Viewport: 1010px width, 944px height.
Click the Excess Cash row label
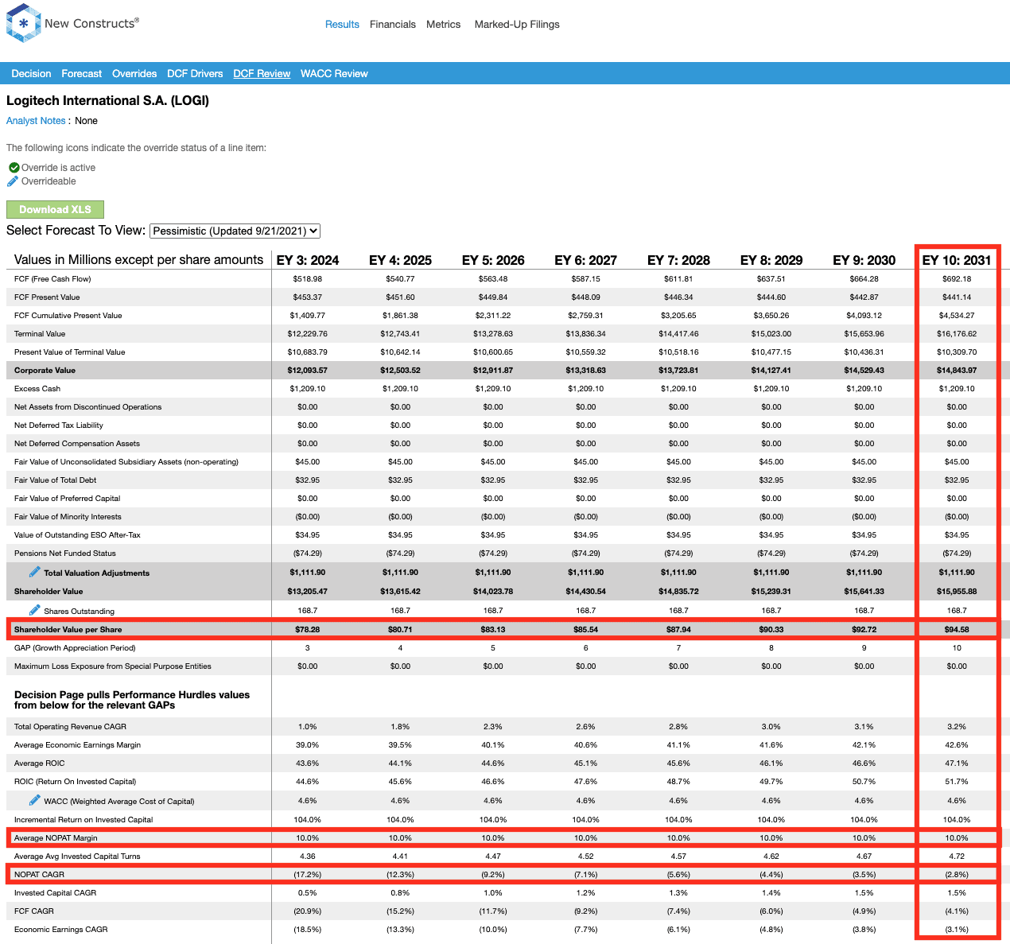37,389
